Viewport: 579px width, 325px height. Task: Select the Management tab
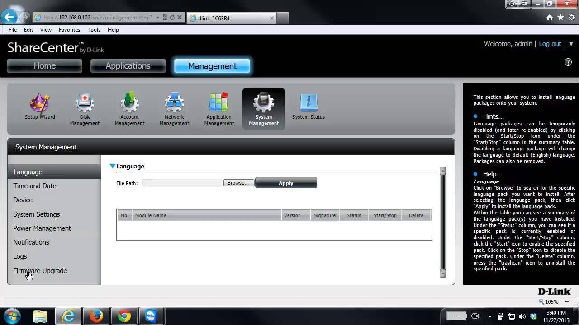[x=212, y=66]
